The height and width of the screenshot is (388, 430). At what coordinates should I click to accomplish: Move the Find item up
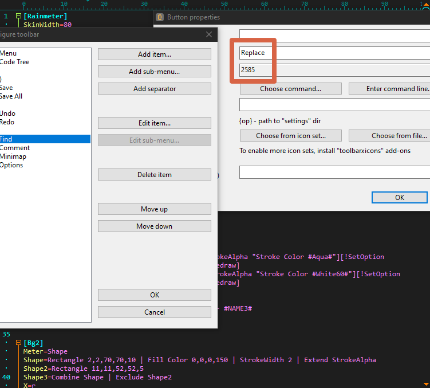pyautogui.click(x=155, y=209)
